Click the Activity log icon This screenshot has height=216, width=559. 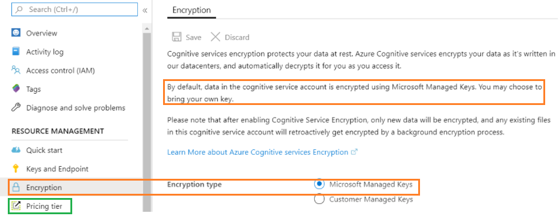pos(16,52)
